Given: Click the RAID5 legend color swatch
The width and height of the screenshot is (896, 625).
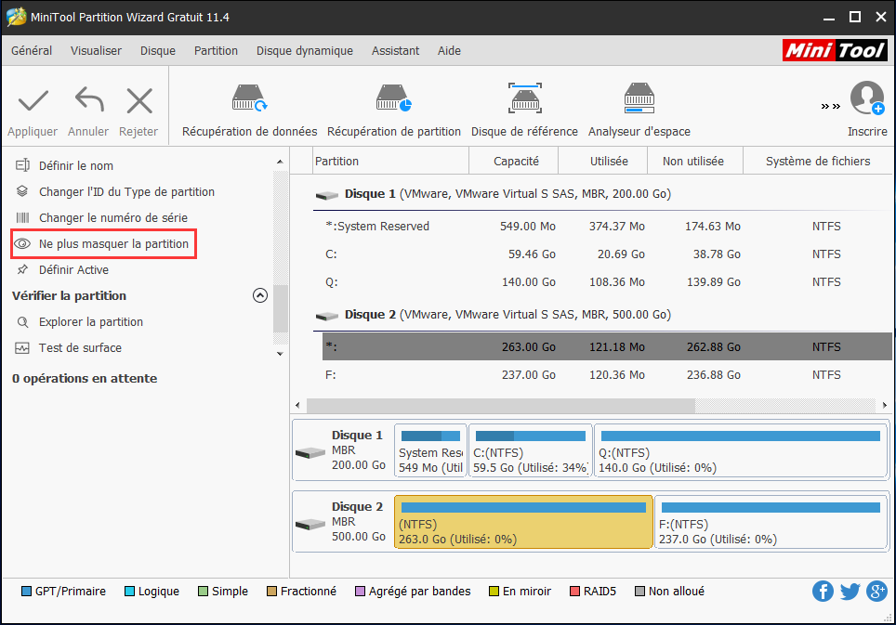Looking at the screenshot, I should point(574,591).
